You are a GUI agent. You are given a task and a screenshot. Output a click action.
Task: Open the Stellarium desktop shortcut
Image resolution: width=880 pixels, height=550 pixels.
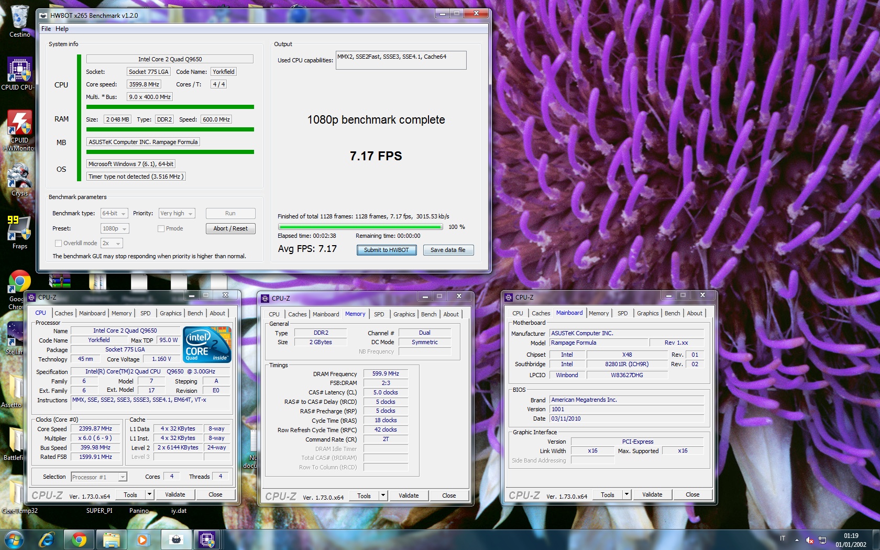click(15, 338)
